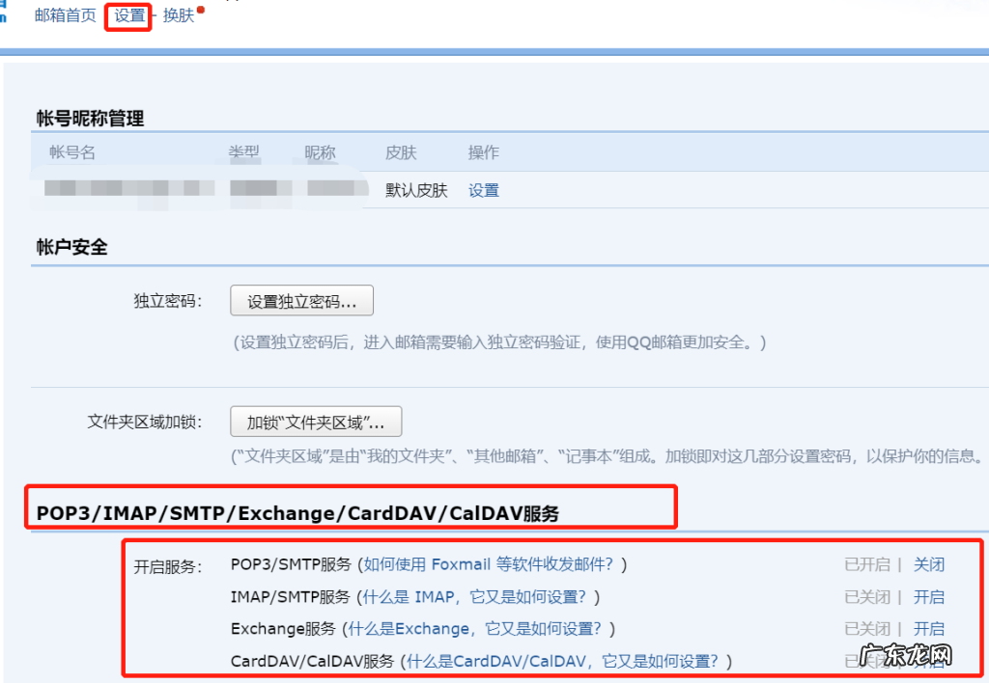Click the 加锁"文件夹区域" button

point(315,422)
